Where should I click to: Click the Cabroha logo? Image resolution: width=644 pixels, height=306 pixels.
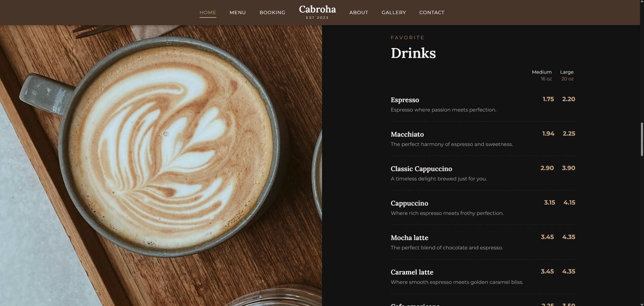click(317, 12)
